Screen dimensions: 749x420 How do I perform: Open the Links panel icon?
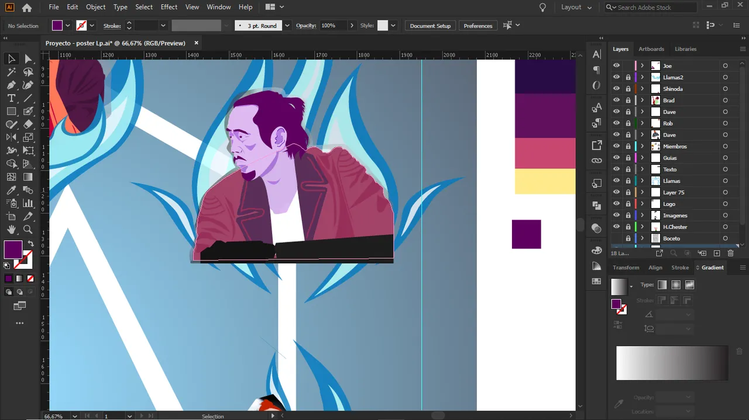coord(596,160)
